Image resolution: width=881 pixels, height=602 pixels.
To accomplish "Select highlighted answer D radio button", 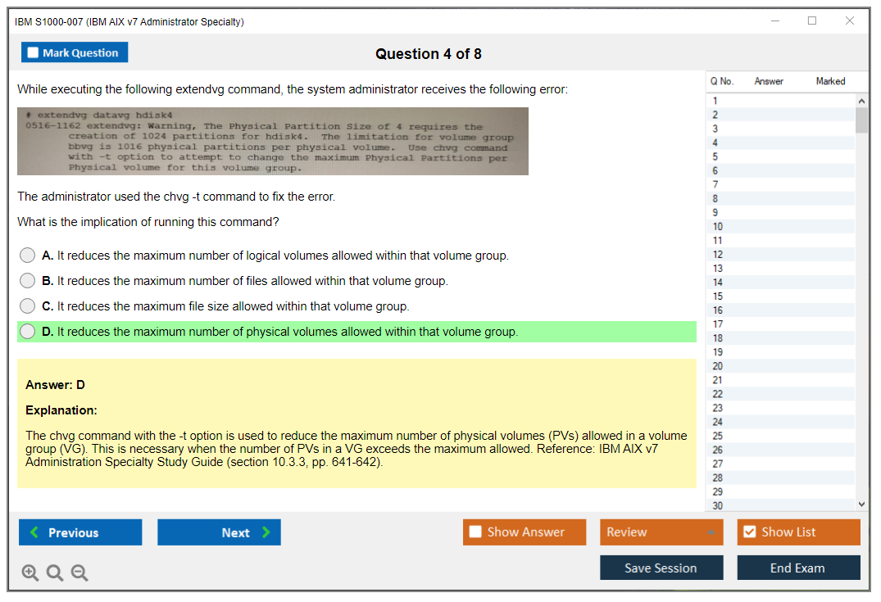I will coord(28,332).
